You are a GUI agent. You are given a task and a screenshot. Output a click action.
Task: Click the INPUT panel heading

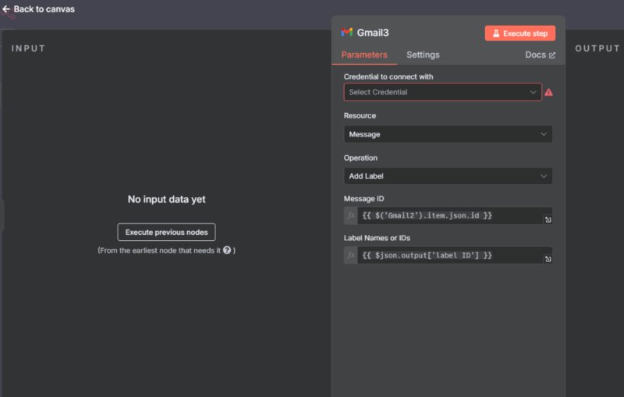point(28,48)
